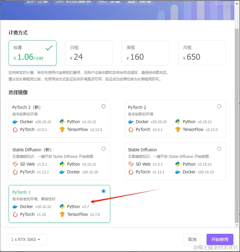Viewport: 240px width, 252px height.
Task: Click PyTorch flame icon in PyTorch 2 card
Action: (x=131, y=129)
